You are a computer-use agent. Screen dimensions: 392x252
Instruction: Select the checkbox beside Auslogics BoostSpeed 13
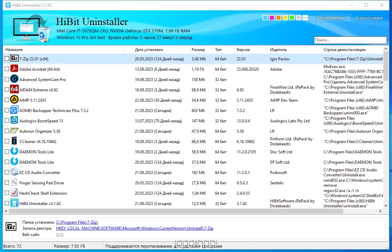coord(7,121)
